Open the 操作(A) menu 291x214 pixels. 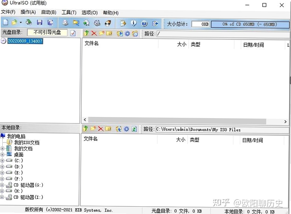pos(28,12)
